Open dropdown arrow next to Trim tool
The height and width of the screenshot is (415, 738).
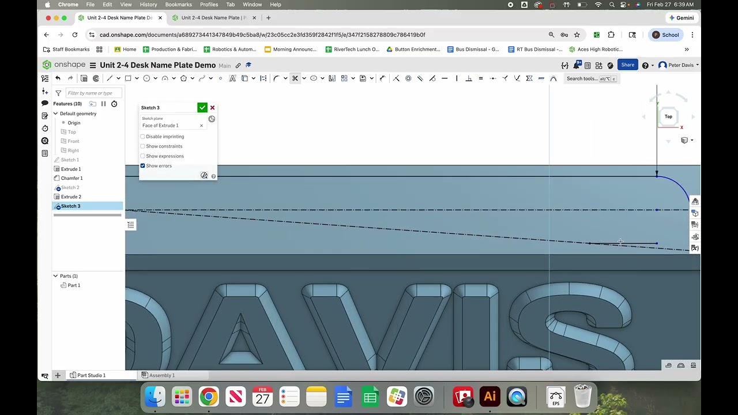[304, 78]
